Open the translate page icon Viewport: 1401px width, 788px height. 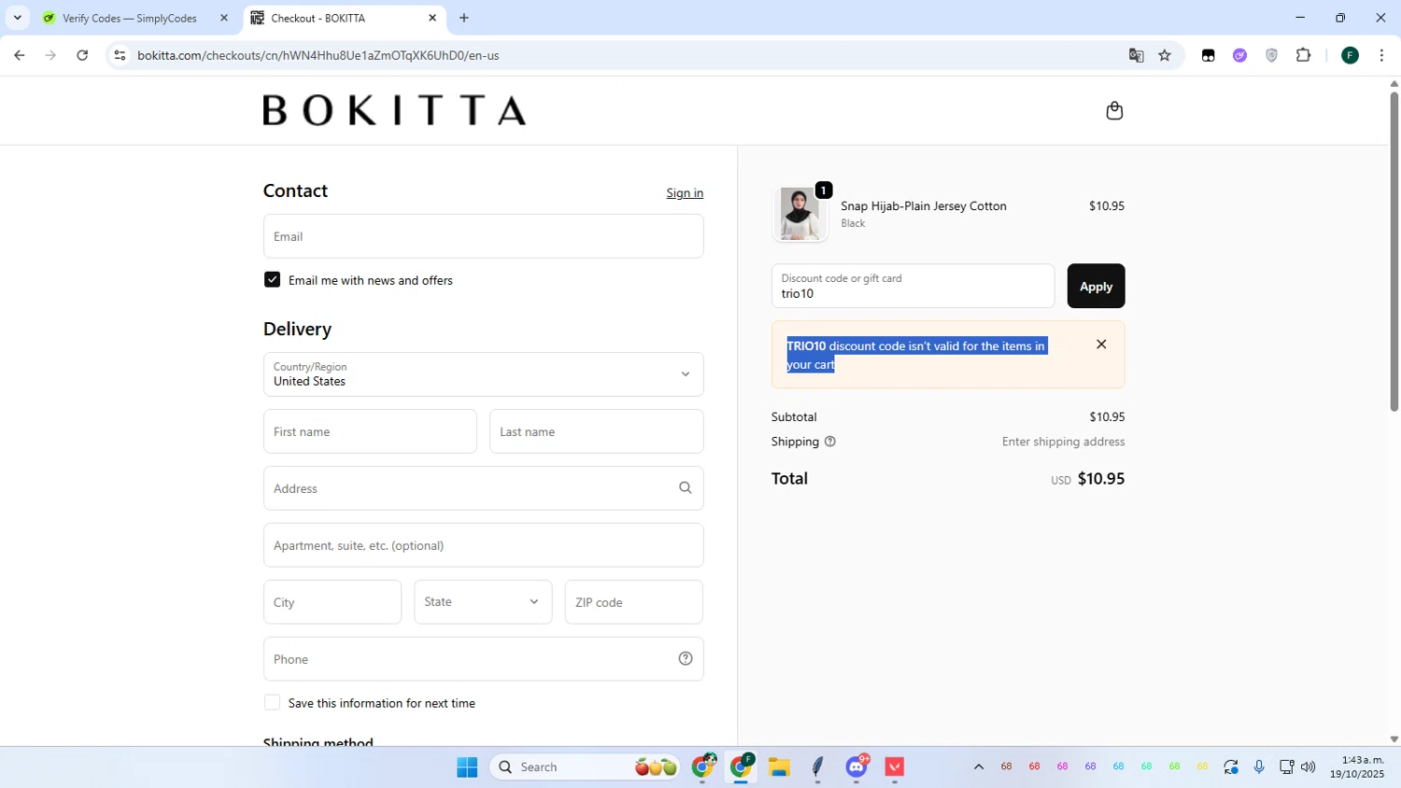coord(1136,55)
